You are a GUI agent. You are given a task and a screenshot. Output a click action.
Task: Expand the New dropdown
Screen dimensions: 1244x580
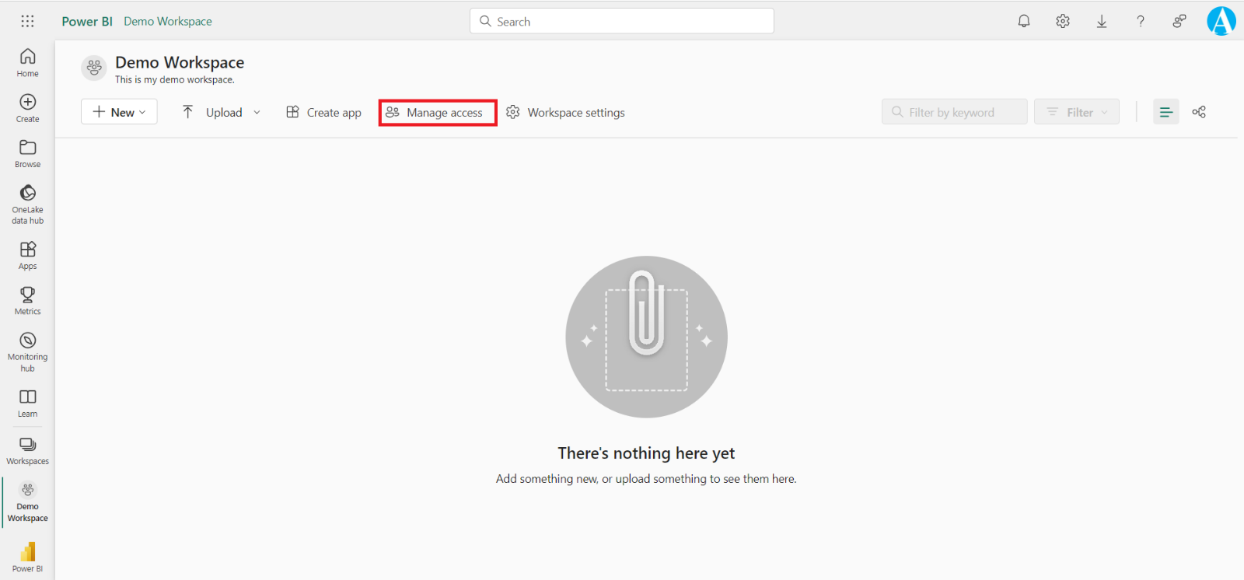coord(119,112)
